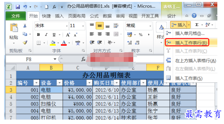Select row 3 header

11,90
